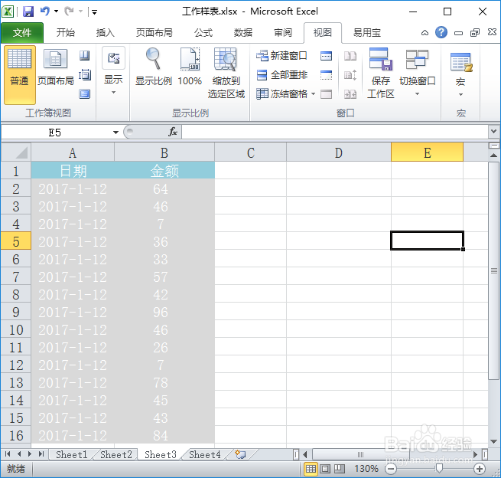Click the Synchronous Scrolling icon
Screen dimensions: 501x478
pyautogui.click(x=350, y=75)
